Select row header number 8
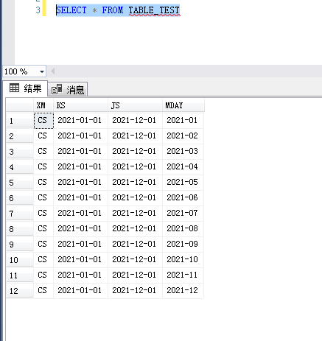The height and width of the screenshot is (341, 322). (20, 229)
